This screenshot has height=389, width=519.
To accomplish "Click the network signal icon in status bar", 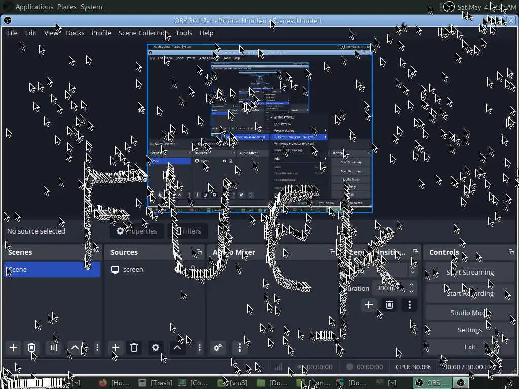I will (x=279, y=367).
